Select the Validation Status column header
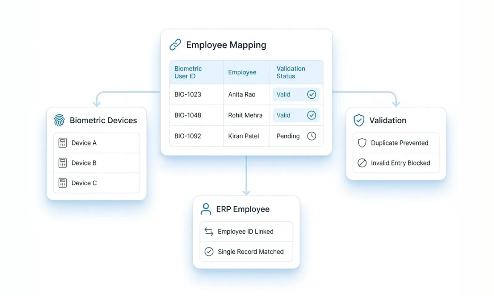 click(291, 72)
